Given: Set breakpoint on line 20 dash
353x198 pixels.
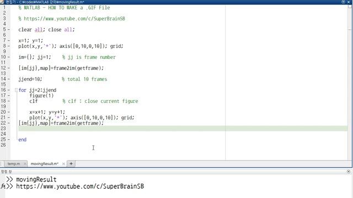Looking at the screenshot, I should (9, 112).
